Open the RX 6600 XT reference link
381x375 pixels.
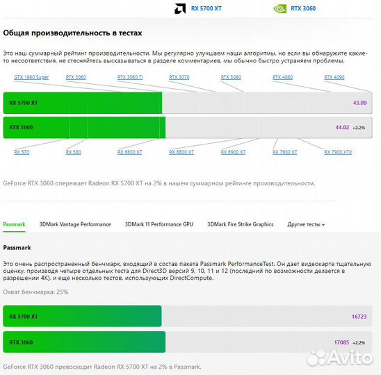click(x=130, y=152)
